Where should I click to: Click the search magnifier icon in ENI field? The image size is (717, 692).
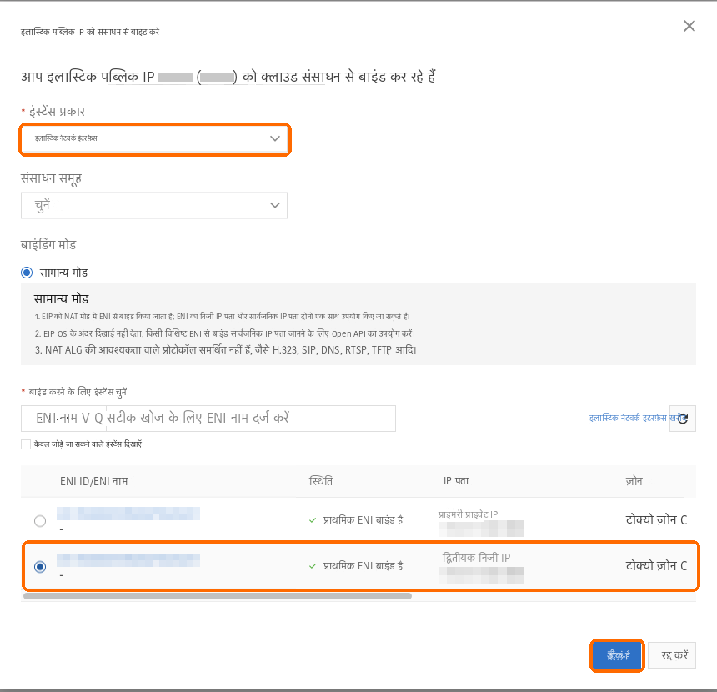(98, 419)
